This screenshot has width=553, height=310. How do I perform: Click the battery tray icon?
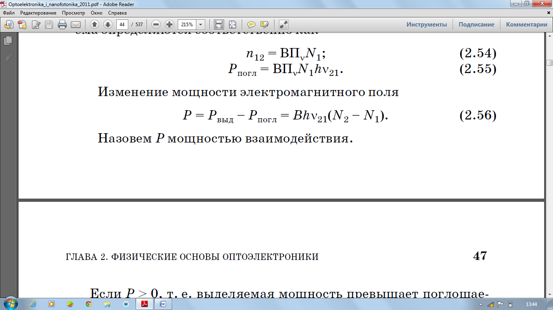(510, 304)
